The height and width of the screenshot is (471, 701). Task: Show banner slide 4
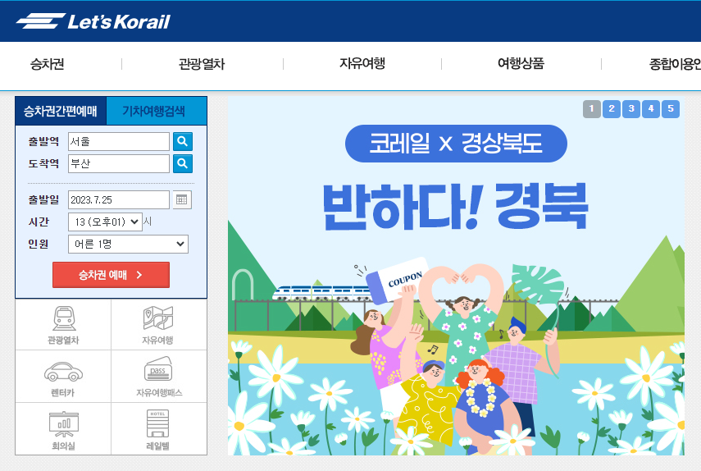tap(650, 108)
